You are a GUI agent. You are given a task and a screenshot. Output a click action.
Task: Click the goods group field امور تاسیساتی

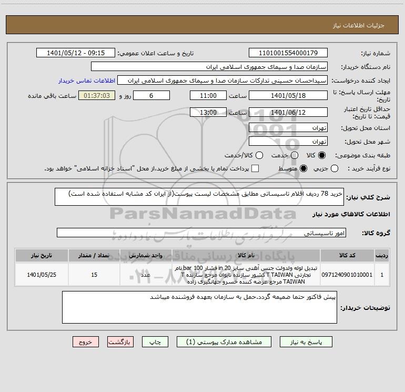pos(201,233)
